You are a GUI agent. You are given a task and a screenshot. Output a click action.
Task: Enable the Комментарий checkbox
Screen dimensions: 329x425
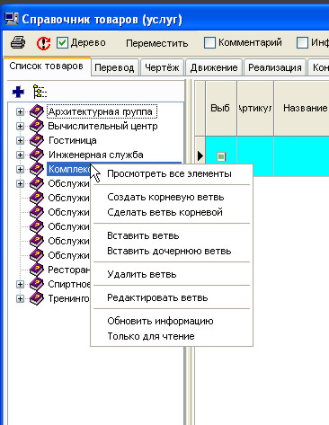[x=209, y=43]
